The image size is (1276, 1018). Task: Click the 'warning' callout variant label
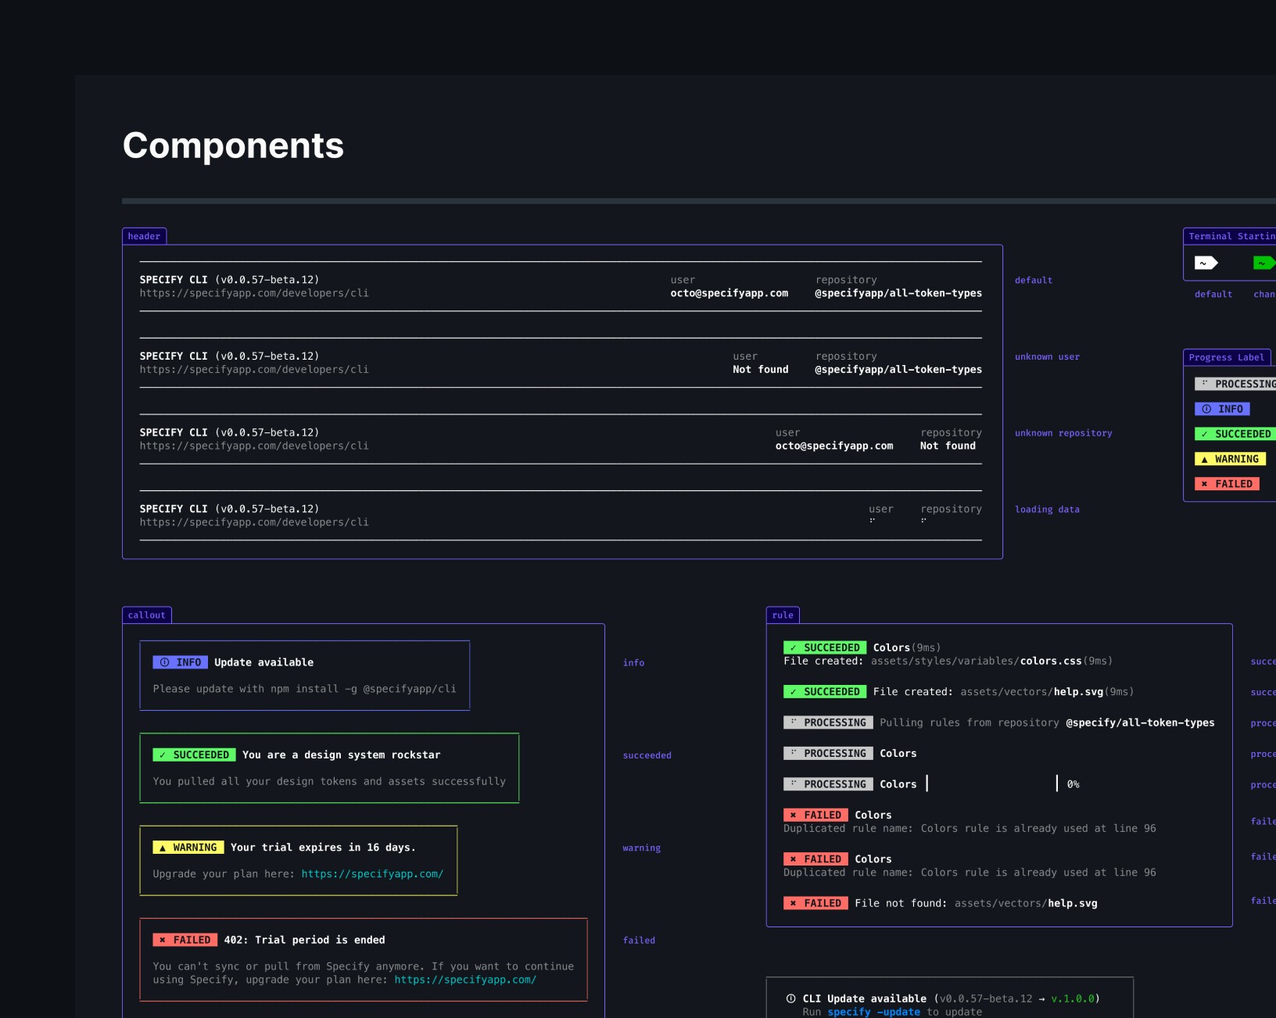(x=642, y=848)
